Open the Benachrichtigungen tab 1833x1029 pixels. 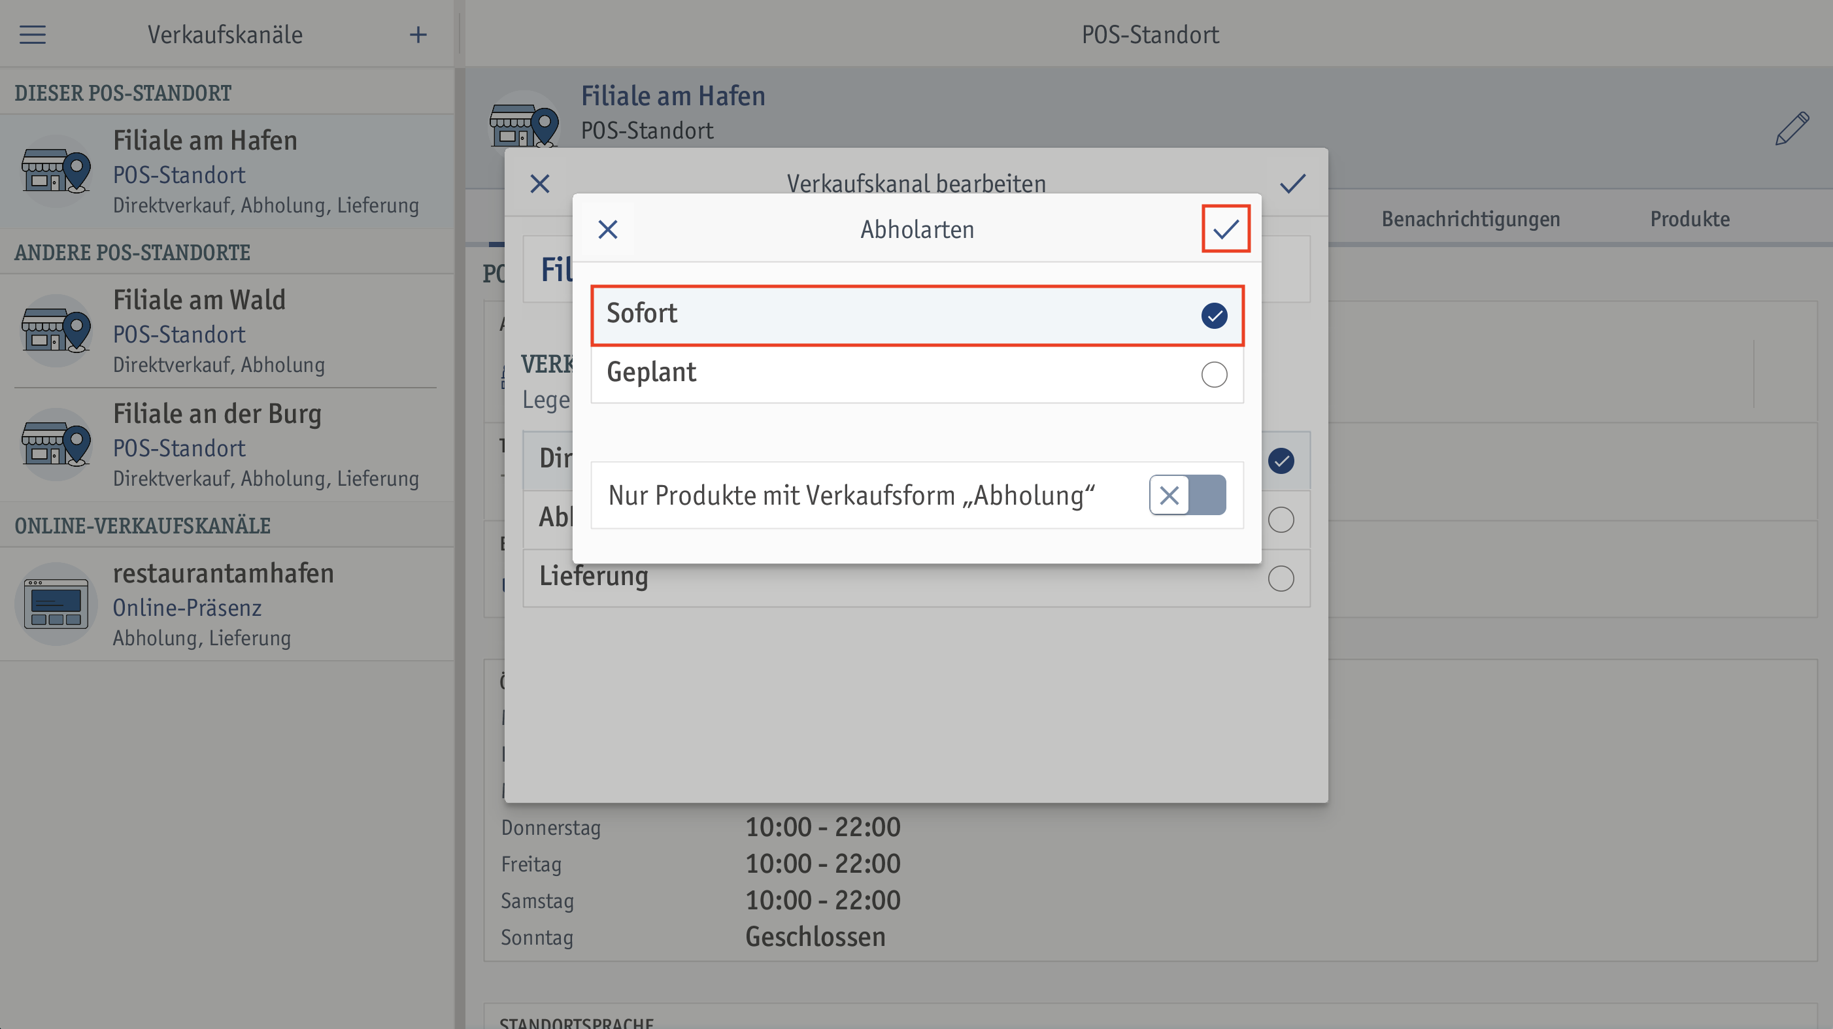click(1471, 218)
